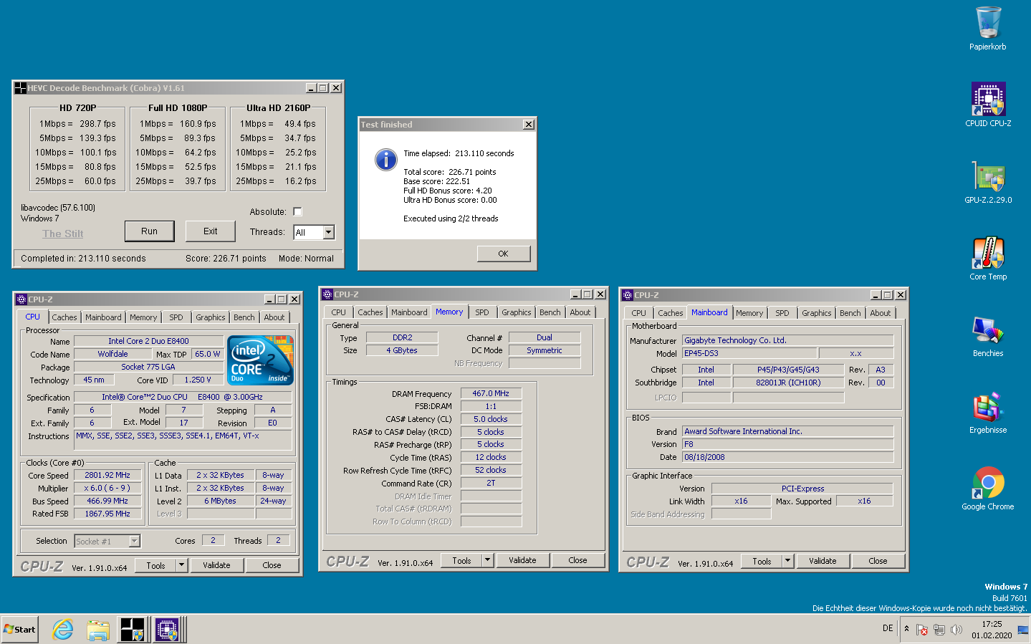Open Bench tab in left CPU-Z window
Image resolution: width=1031 pixels, height=644 pixels.
pyautogui.click(x=244, y=317)
